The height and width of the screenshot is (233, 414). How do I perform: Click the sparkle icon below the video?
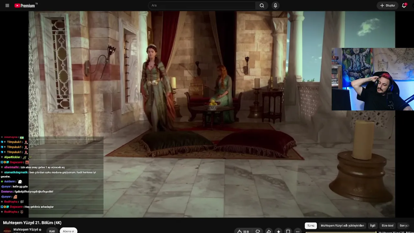278,231
